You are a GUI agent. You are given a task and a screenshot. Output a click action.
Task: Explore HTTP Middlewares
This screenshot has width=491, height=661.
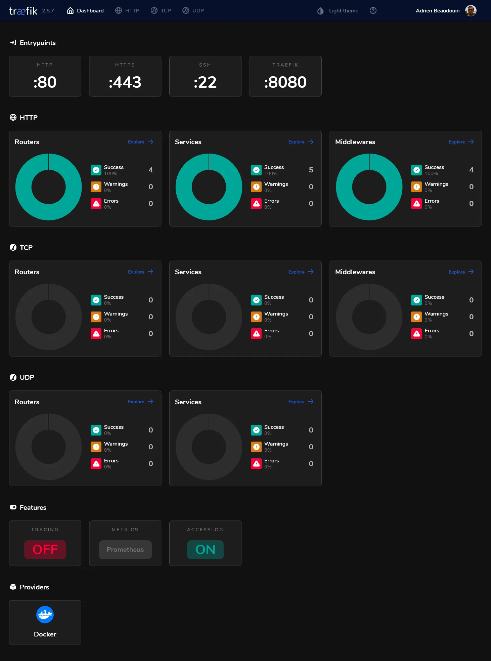(461, 142)
